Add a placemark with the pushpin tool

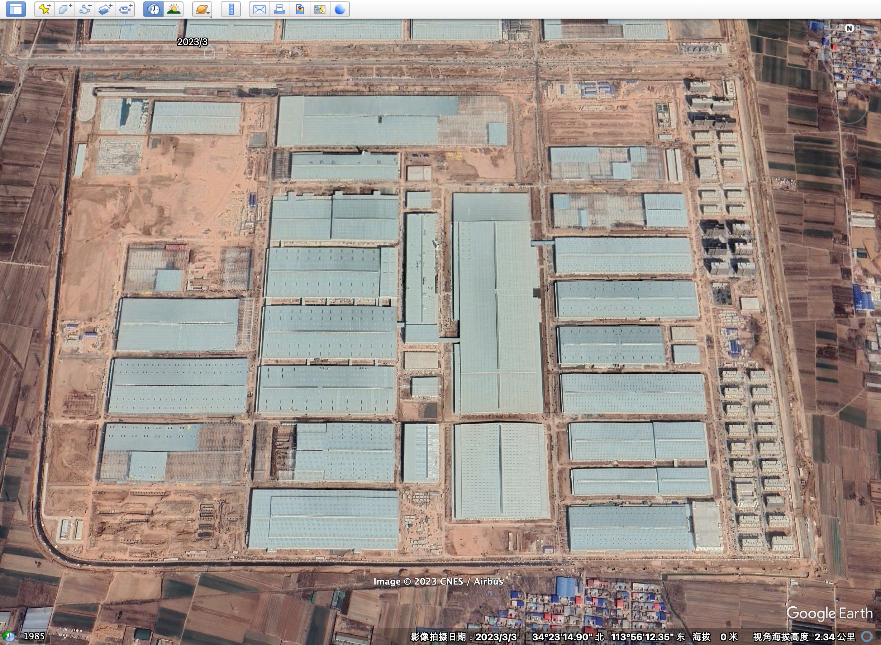pos(44,9)
